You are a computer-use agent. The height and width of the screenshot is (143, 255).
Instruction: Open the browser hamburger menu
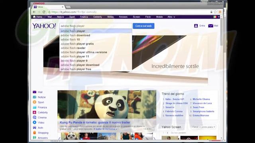pos(220,12)
